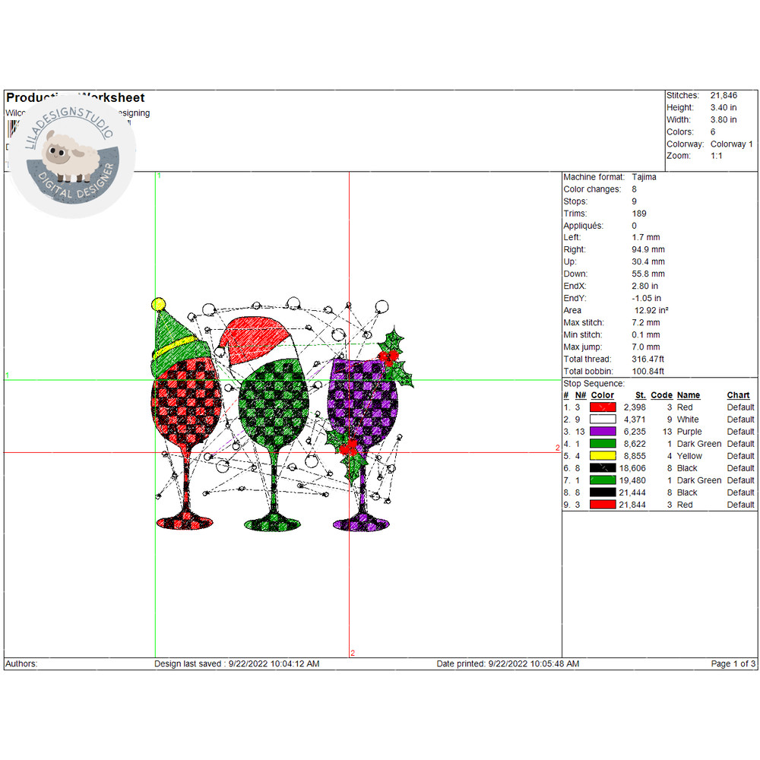The image size is (760, 760).
Task: Click the Page 1 of 3 label
Action: pos(733,663)
